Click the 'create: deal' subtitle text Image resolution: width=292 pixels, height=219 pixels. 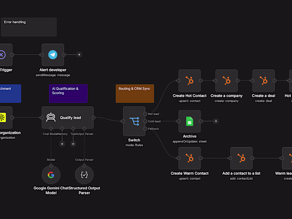click(264, 101)
